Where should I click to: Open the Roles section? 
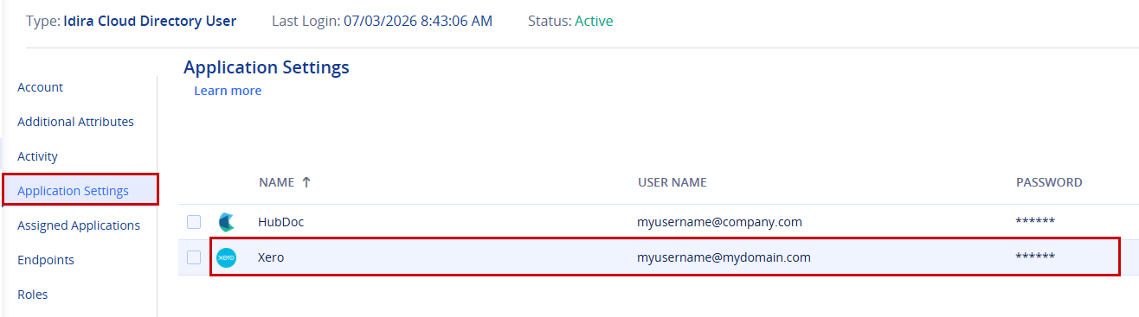click(33, 295)
